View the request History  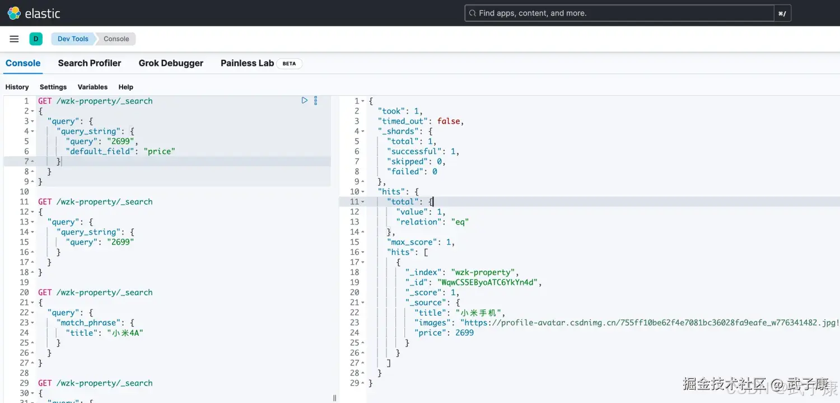pos(17,87)
